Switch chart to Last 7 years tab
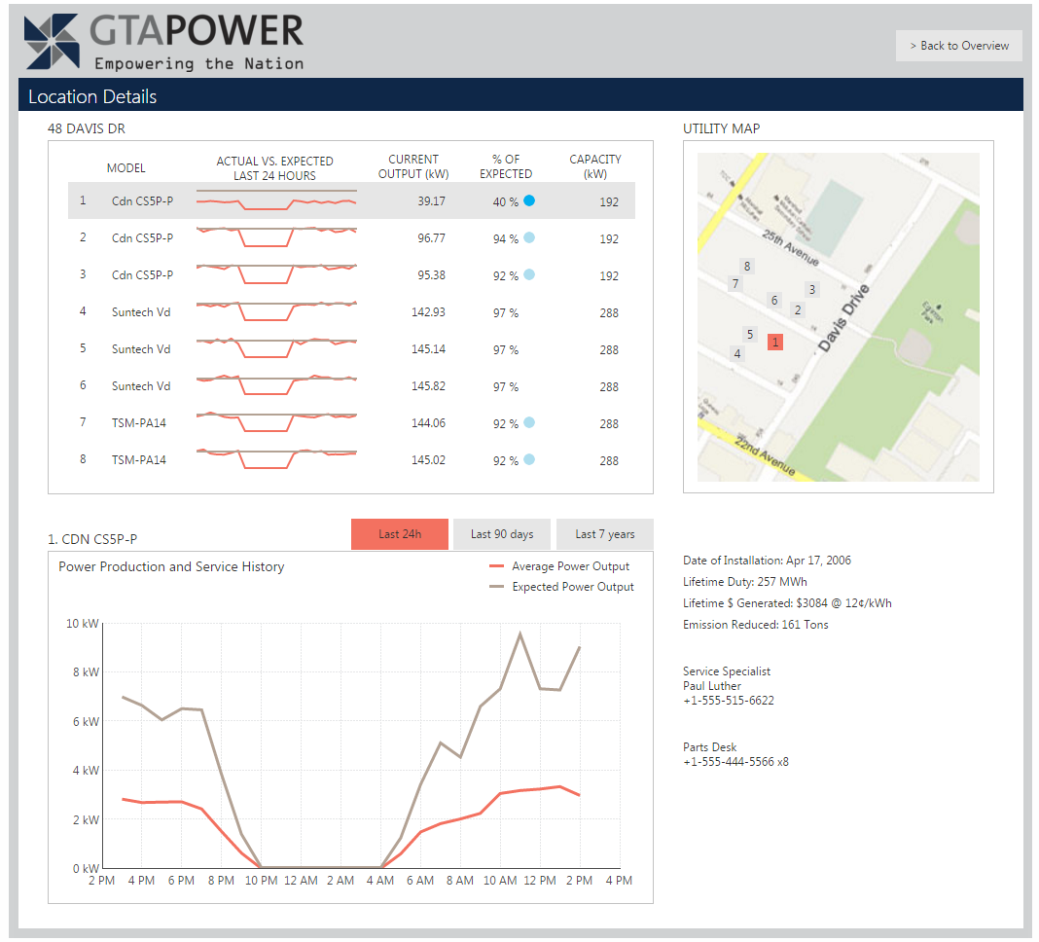Image resolution: width=1039 pixels, height=942 pixels. 604,534
